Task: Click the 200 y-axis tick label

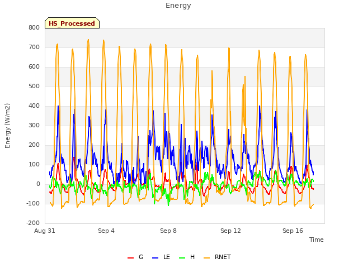Action: coord(34,145)
